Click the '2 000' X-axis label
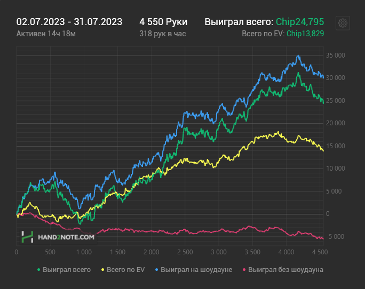365x289 pixels. [152, 252]
